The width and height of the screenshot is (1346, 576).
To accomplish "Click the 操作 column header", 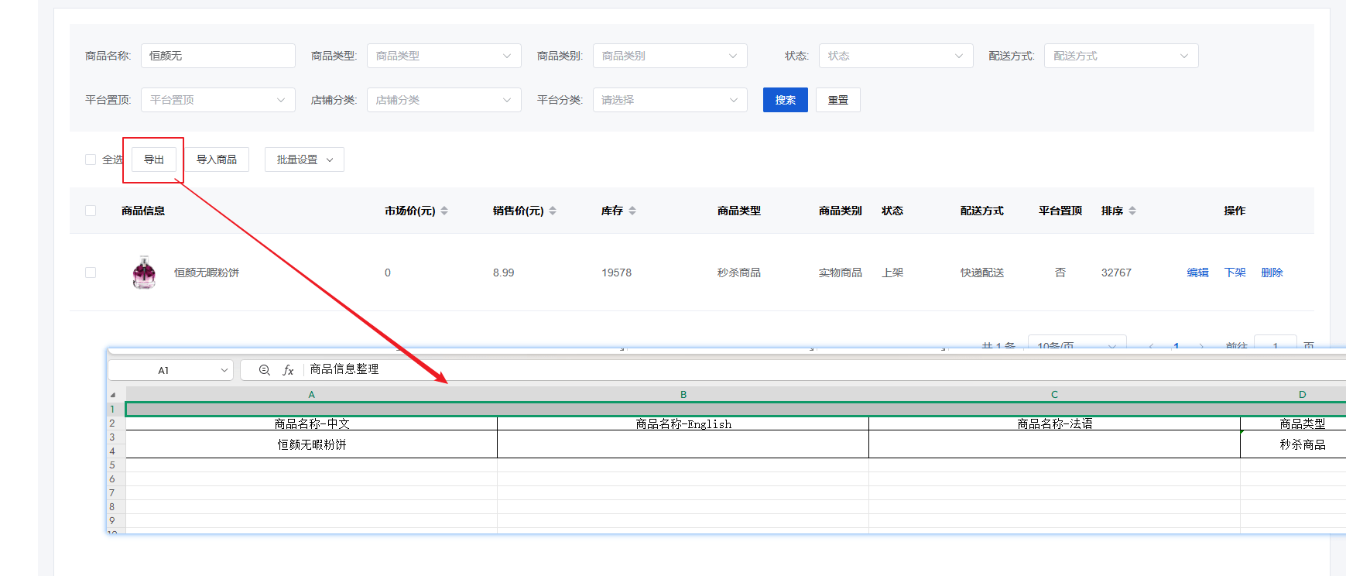I will click(x=1235, y=211).
